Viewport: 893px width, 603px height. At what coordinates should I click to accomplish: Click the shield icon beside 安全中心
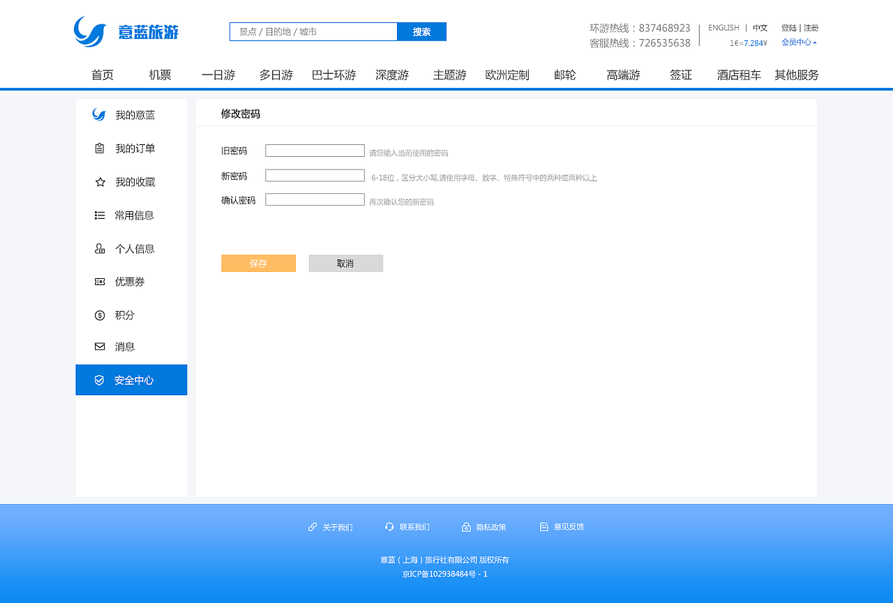[99, 379]
